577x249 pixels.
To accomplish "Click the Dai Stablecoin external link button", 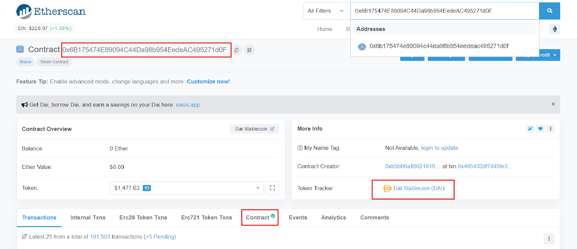I will 255,129.
